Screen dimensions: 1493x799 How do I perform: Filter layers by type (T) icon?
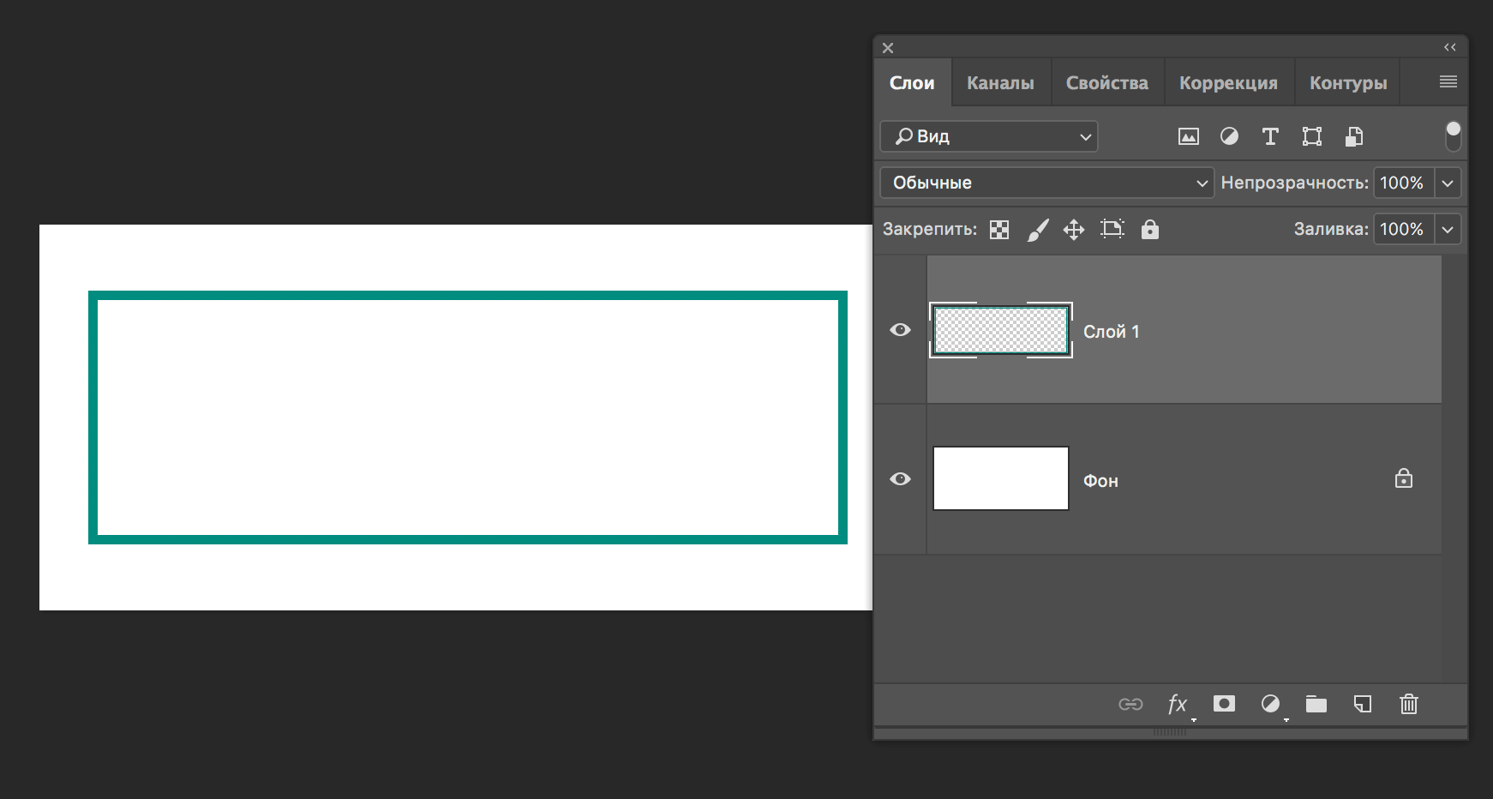(1270, 136)
